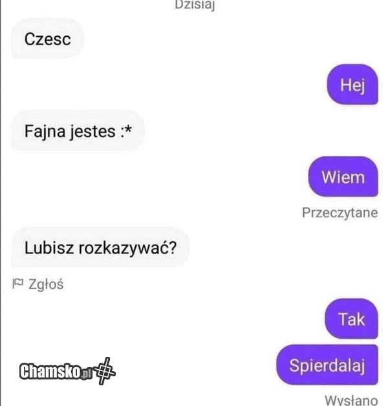Click the report flag icon
The image size is (388, 406).
(x=18, y=284)
